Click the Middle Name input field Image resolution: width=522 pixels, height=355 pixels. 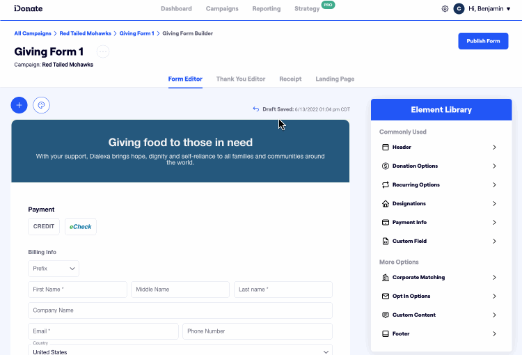coord(180,290)
